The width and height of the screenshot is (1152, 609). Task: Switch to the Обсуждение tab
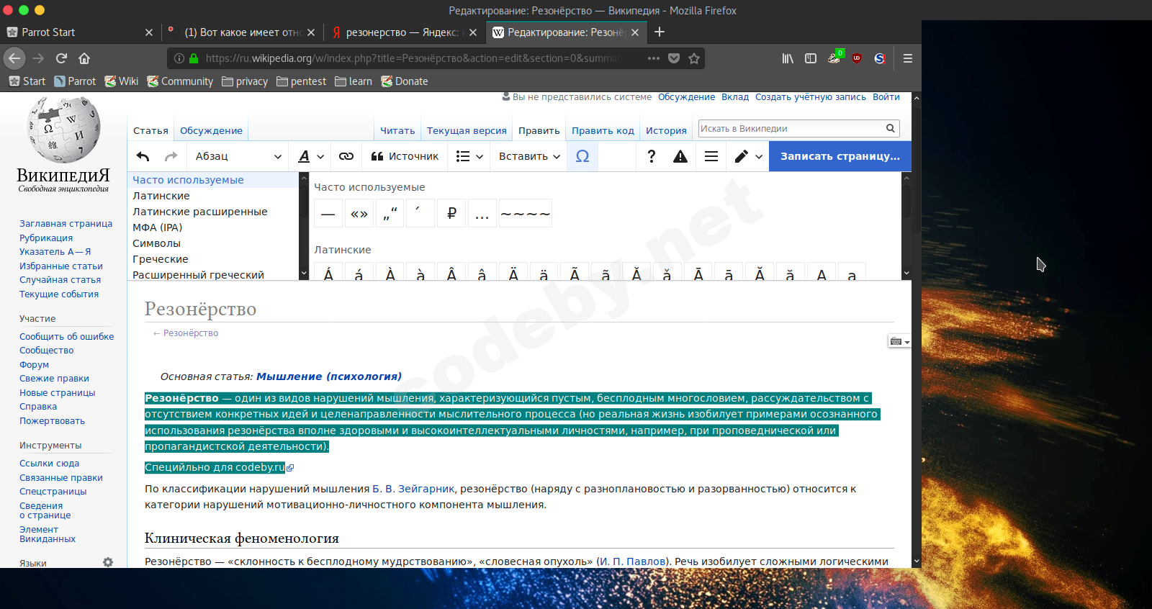coord(211,130)
